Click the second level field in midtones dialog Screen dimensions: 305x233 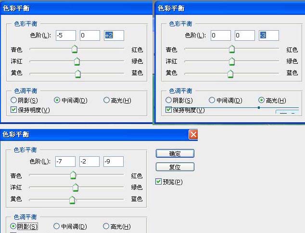(90, 35)
